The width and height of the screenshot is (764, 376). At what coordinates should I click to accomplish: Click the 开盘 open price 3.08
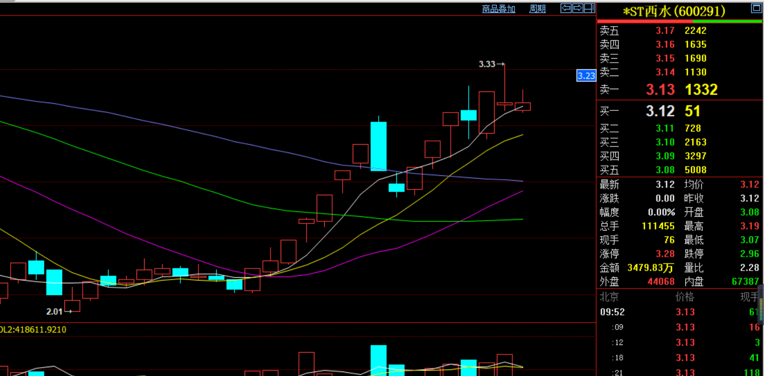pyautogui.click(x=750, y=212)
